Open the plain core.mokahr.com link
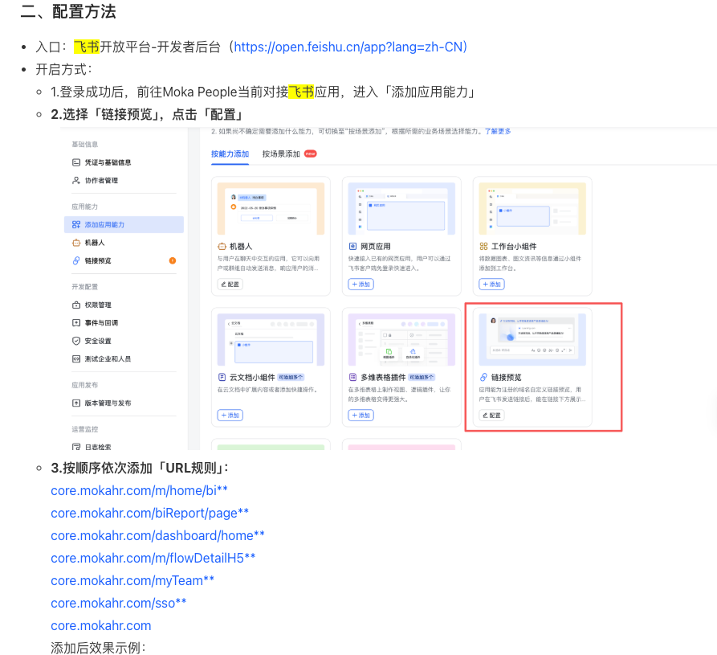 (x=100, y=626)
